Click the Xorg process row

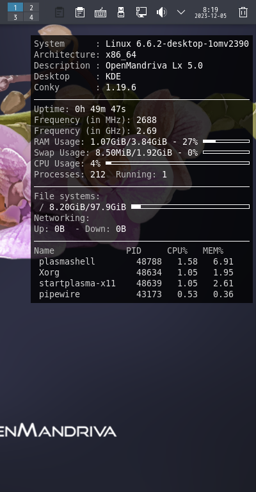click(x=136, y=272)
